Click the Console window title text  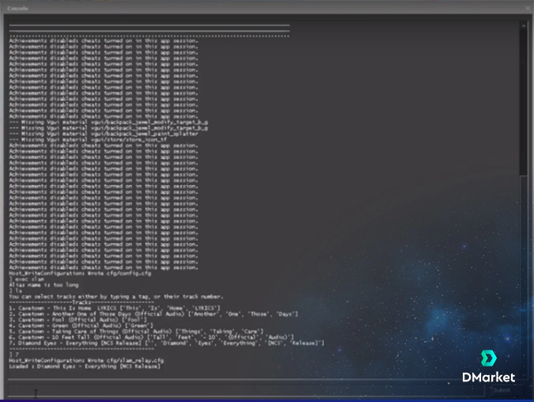17,8
